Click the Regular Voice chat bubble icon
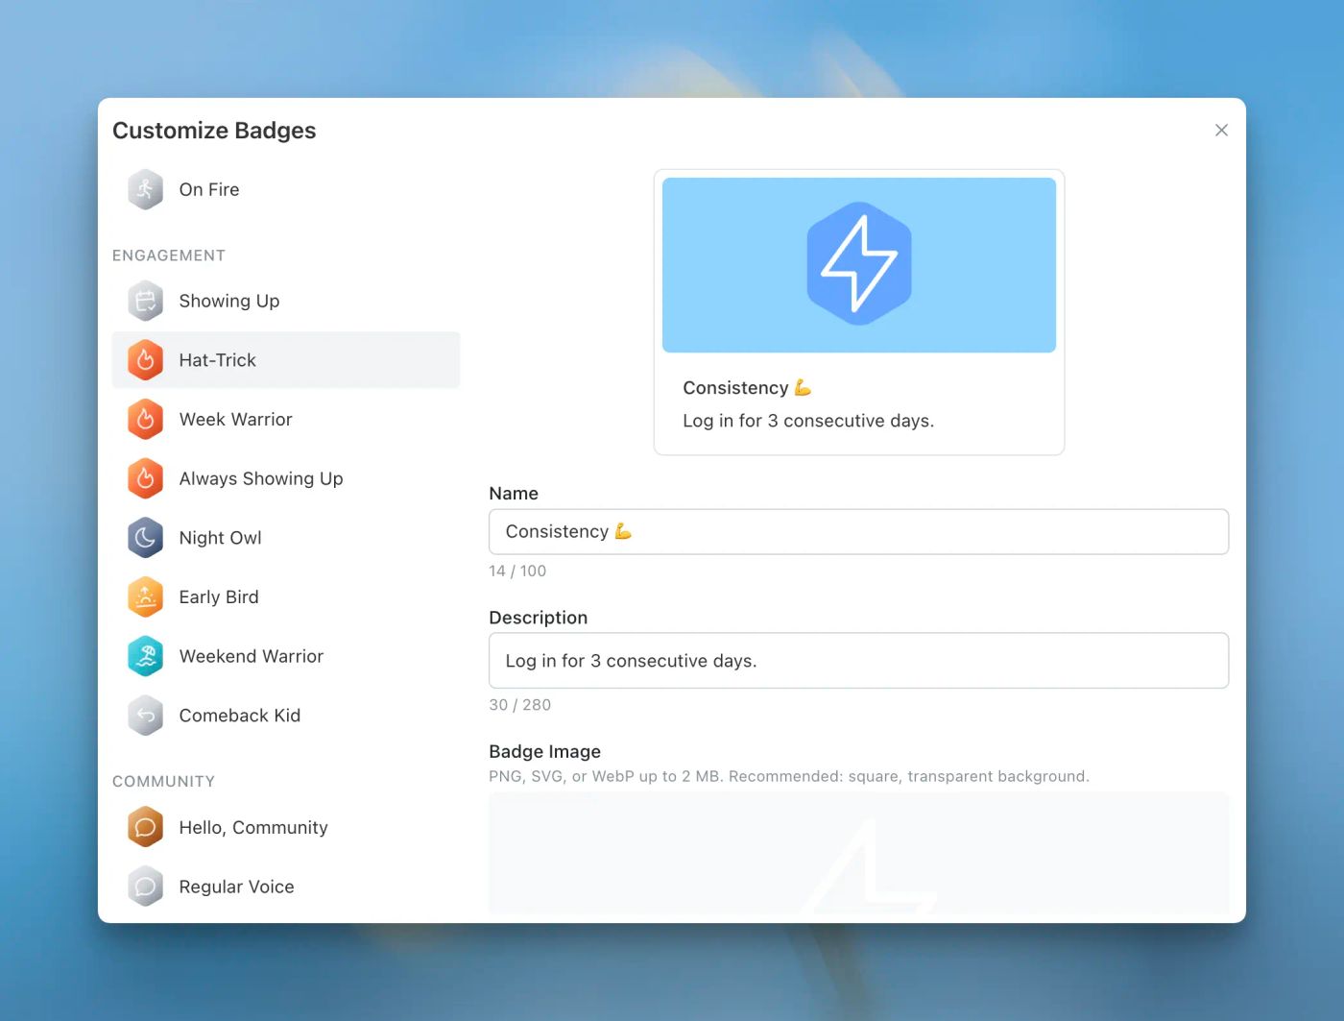The image size is (1344, 1021). 145,887
